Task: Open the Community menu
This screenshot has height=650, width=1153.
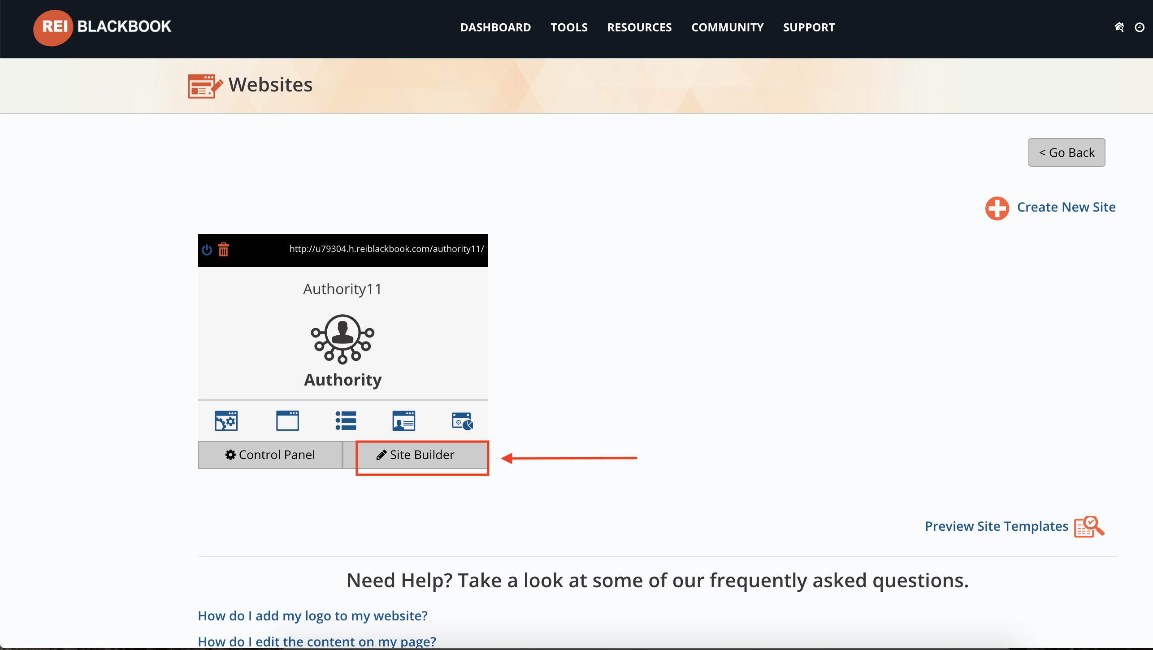Action: (727, 27)
